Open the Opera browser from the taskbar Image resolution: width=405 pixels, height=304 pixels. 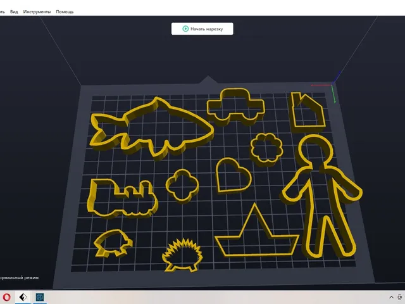pos(7,297)
